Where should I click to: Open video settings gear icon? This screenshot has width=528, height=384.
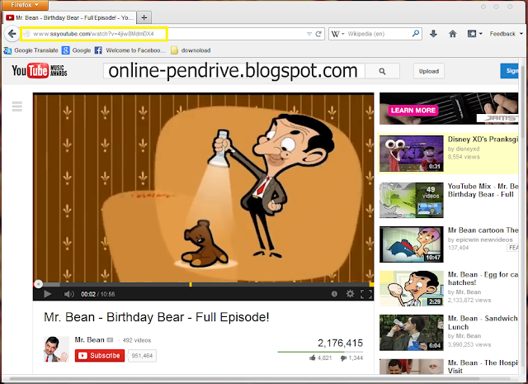[x=350, y=294]
